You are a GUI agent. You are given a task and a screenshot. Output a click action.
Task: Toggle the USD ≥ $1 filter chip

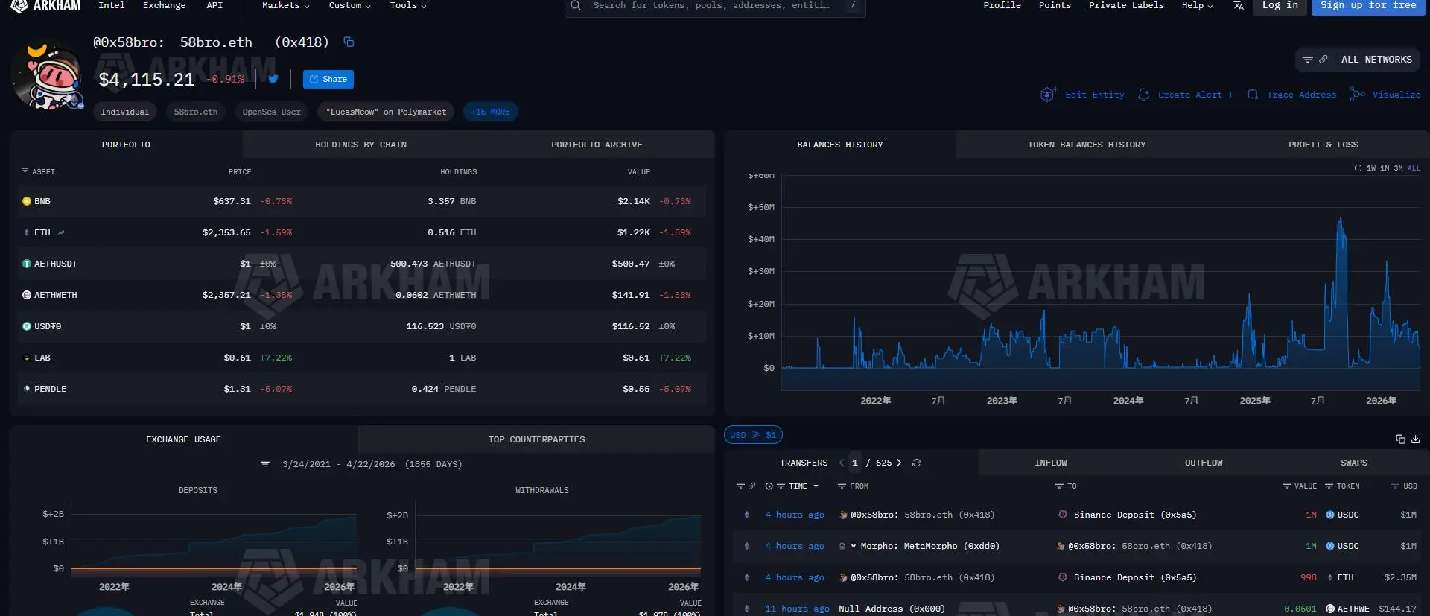click(753, 435)
